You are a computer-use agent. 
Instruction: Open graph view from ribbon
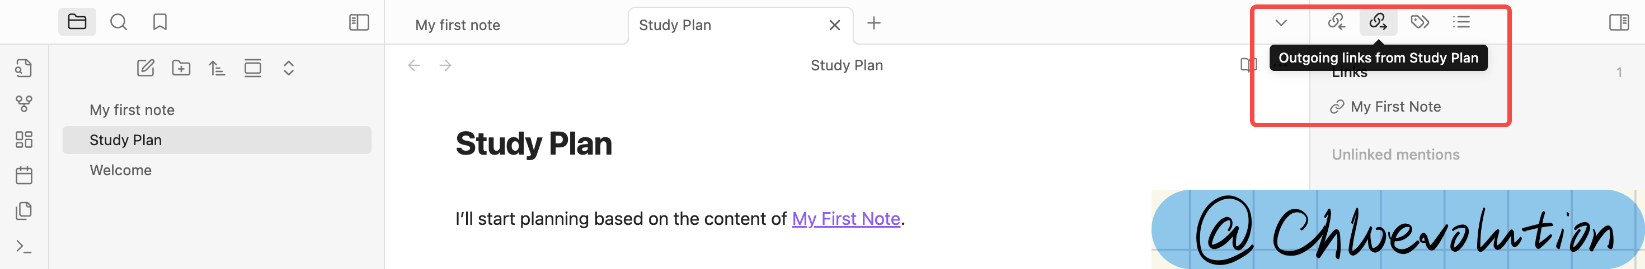tap(24, 104)
